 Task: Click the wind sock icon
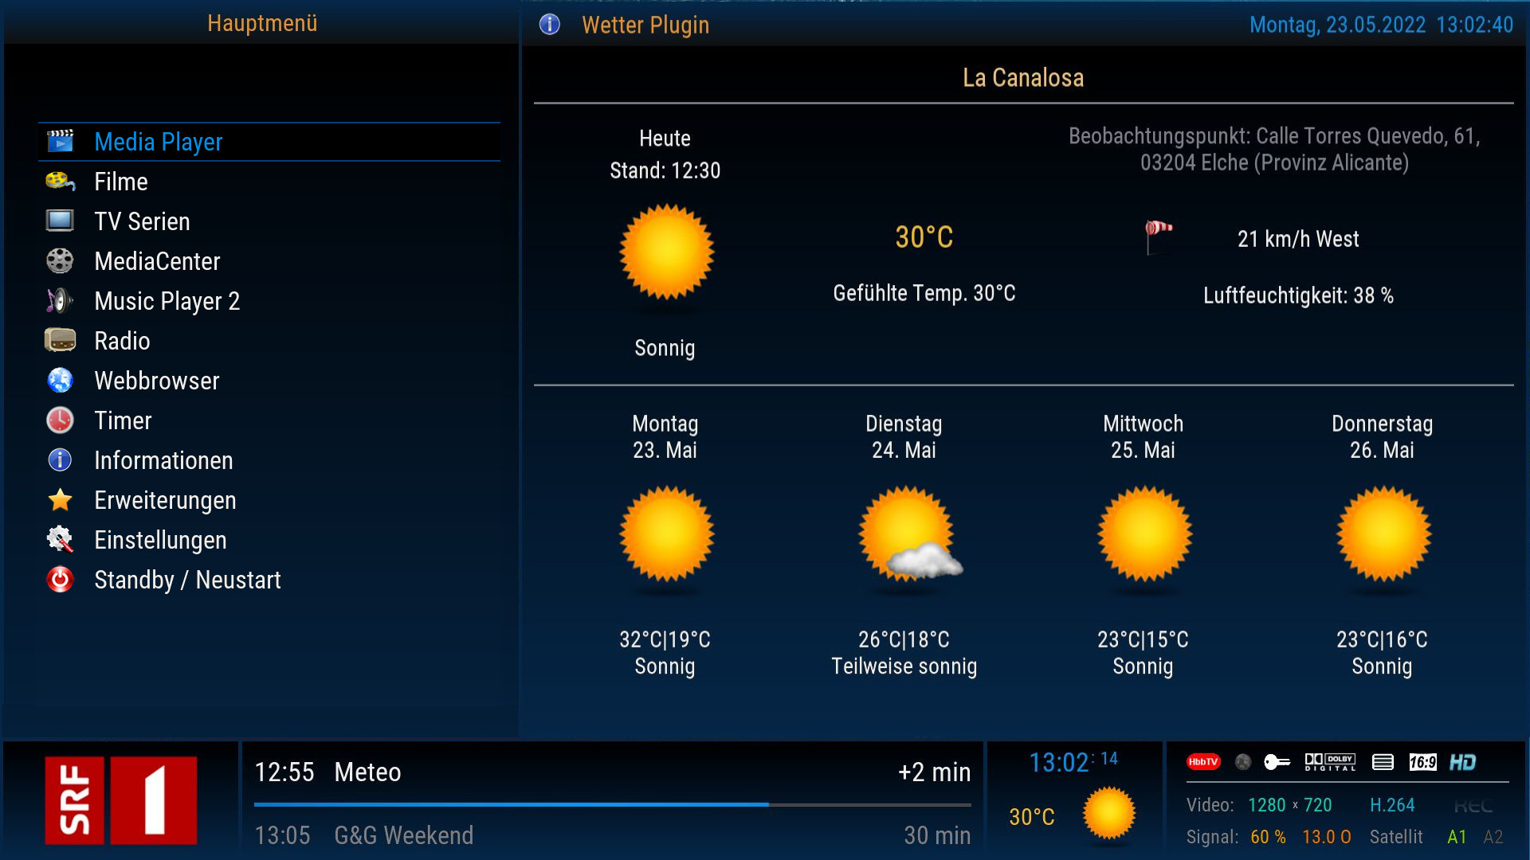pyautogui.click(x=1158, y=237)
